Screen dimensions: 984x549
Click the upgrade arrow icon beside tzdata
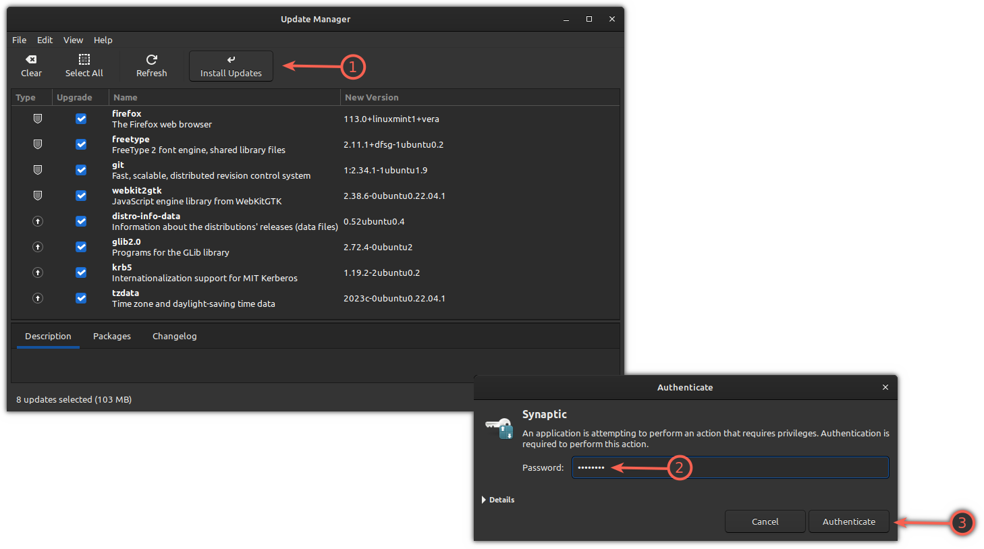(x=37, y=297)
